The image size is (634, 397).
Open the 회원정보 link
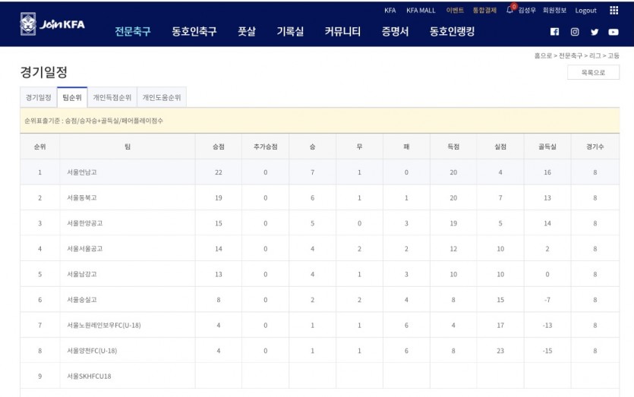[554, 10]
